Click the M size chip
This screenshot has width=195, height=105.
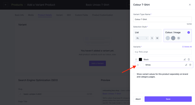point(157,38)
